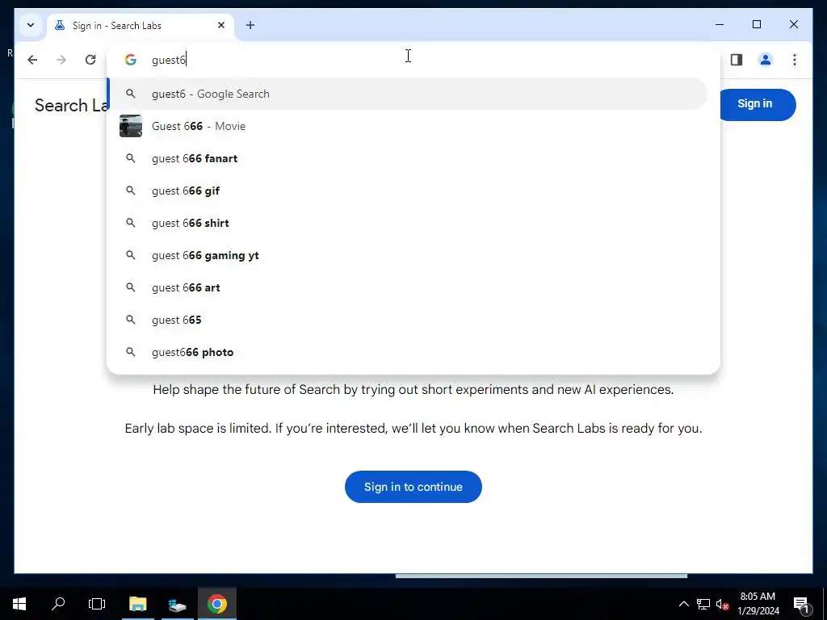This screenshot has height=620, width=827.
Task: Open the Windows Start menu
Action: coord(19,604)
